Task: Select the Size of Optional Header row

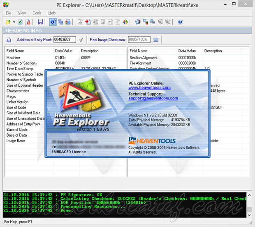Action: [25, 85]
